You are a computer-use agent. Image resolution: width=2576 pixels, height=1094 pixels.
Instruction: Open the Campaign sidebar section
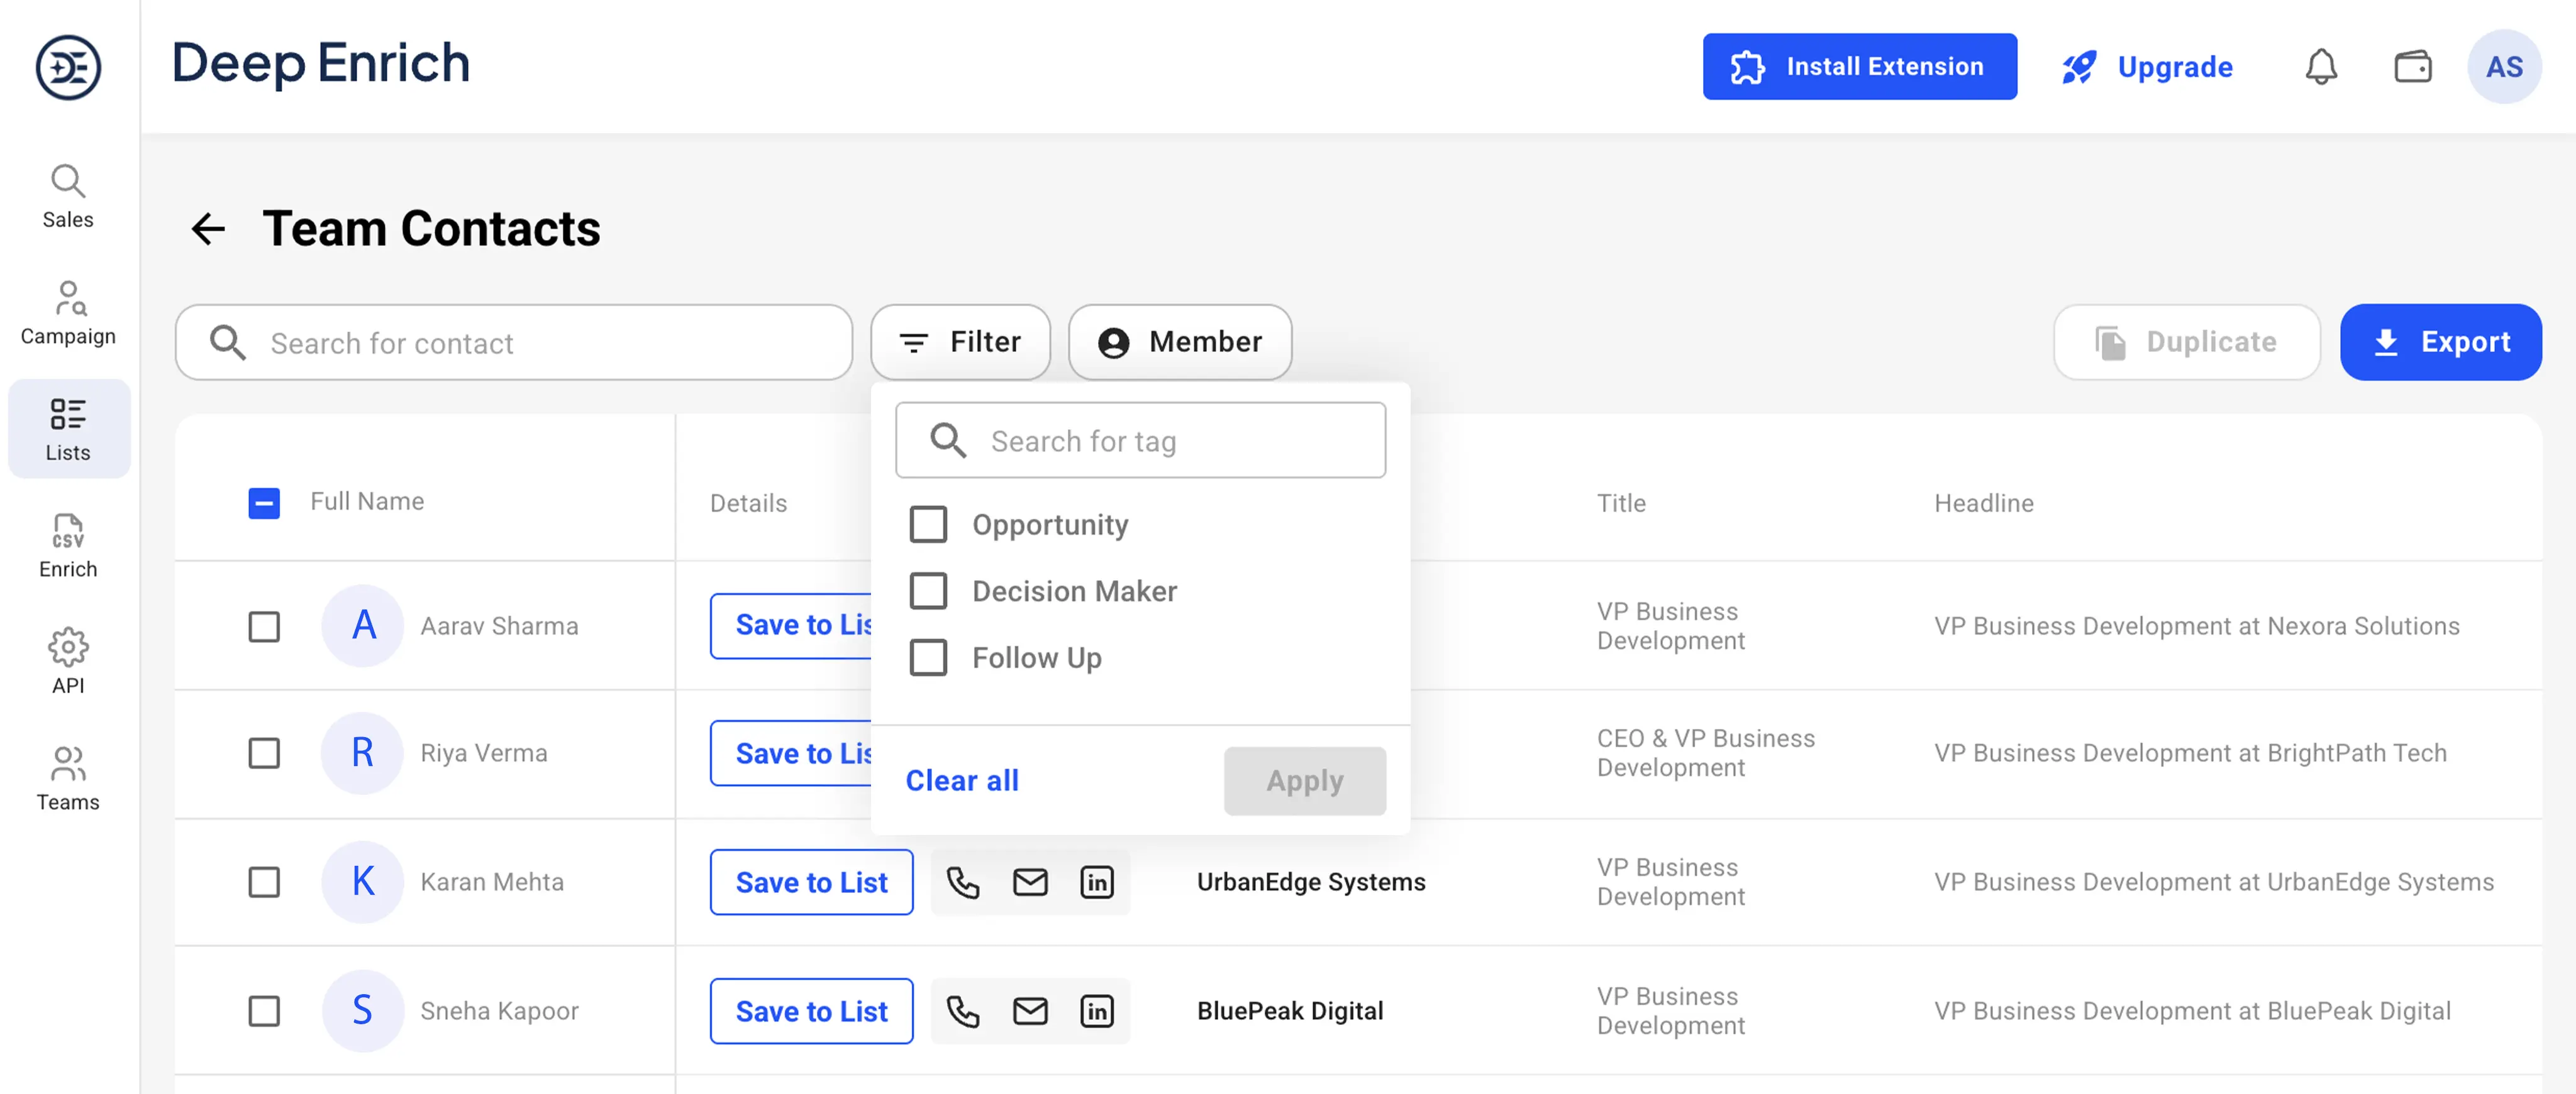point(68,313)
